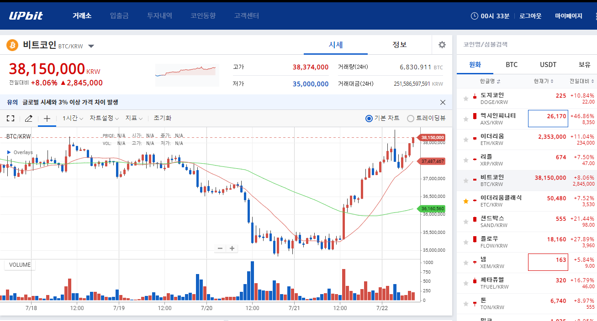Select the pencil drawing tool
The height and width of the screenshot is (321, 597).
28,118
